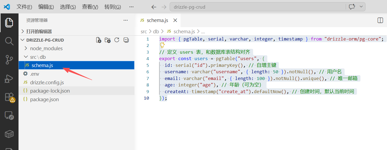The width and height of the screenshot is (387, 150).
Task: Open the Copilot chat icon
Action: (x=352, y=7)
